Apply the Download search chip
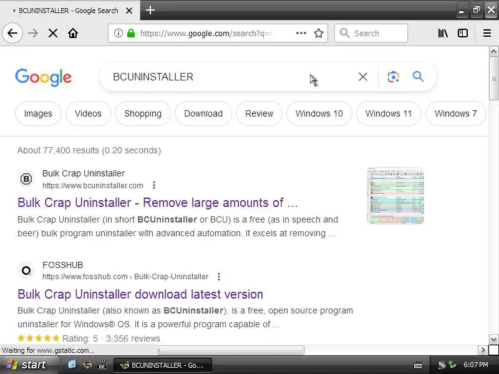The image size is (499, 374). (203, 113)
